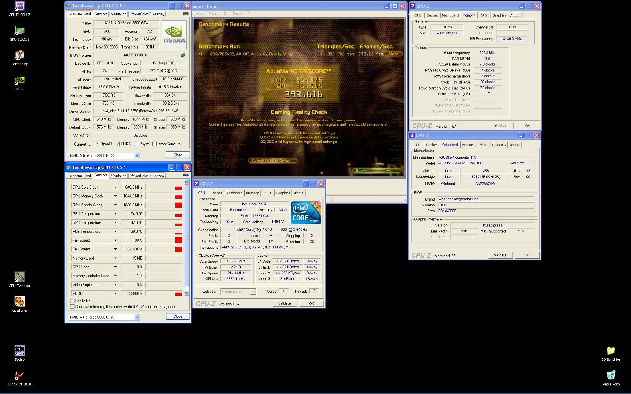Viewport: 631px width, 394px height.
Task: Open PowerColor Giveaway tab in top GPU-Z window
Action: pos(147,14)
